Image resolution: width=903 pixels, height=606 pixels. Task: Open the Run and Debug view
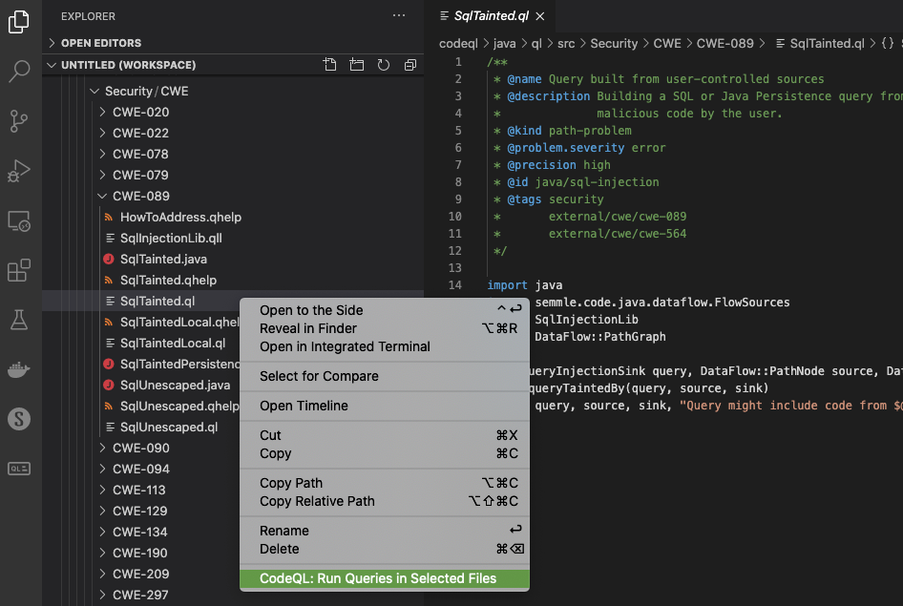tap(20, 172)
